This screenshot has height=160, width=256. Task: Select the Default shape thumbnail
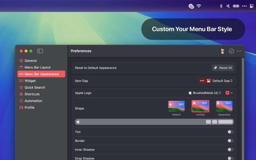(x=176, y=106)
